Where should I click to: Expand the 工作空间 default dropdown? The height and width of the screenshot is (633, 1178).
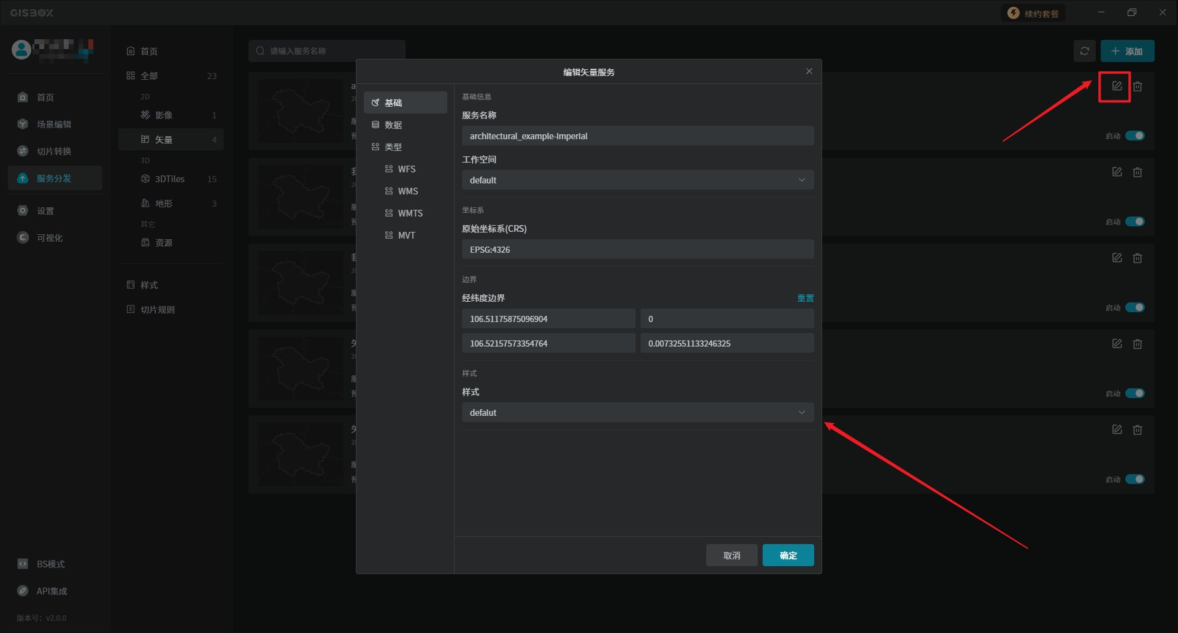(x=637, y=180)
